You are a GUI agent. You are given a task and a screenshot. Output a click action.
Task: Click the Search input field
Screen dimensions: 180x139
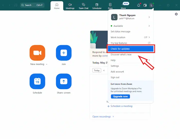(32, 5)
